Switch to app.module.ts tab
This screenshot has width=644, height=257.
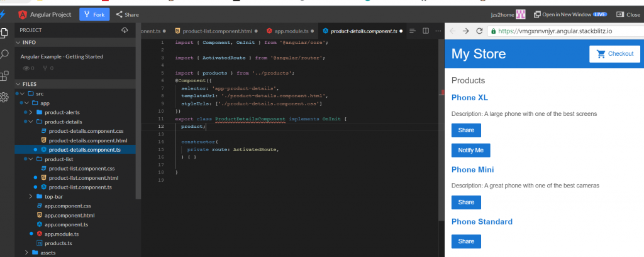[291, 31]
